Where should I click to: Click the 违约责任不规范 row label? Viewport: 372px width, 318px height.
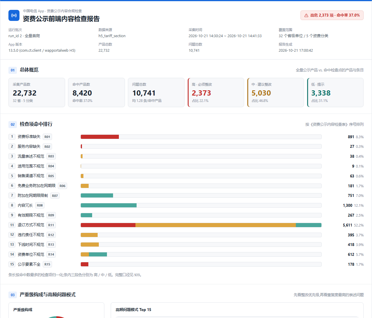click(x=31, y=235)
